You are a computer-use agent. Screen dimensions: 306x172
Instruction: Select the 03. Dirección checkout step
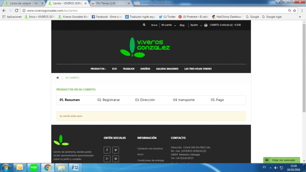click(x=145, y=100)
